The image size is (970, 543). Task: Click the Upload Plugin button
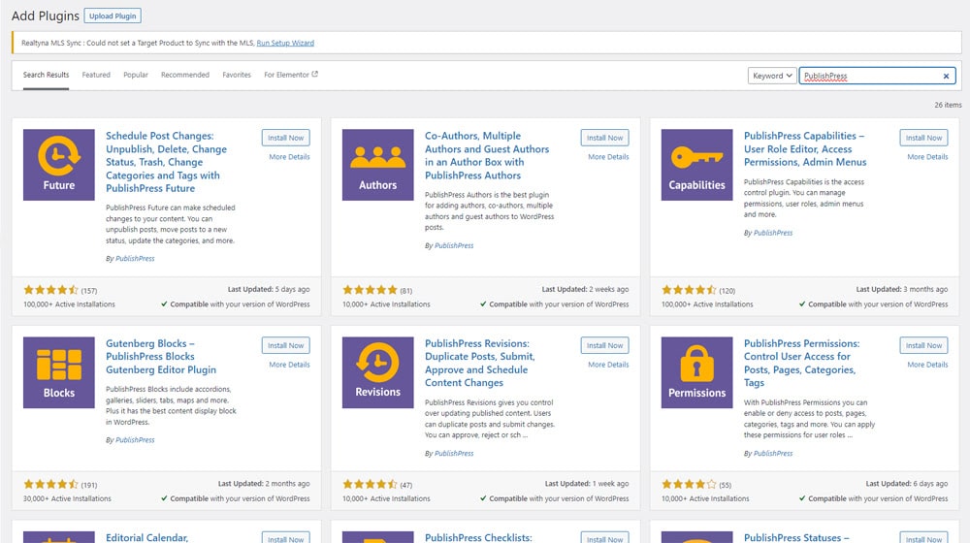coord(113,16)
